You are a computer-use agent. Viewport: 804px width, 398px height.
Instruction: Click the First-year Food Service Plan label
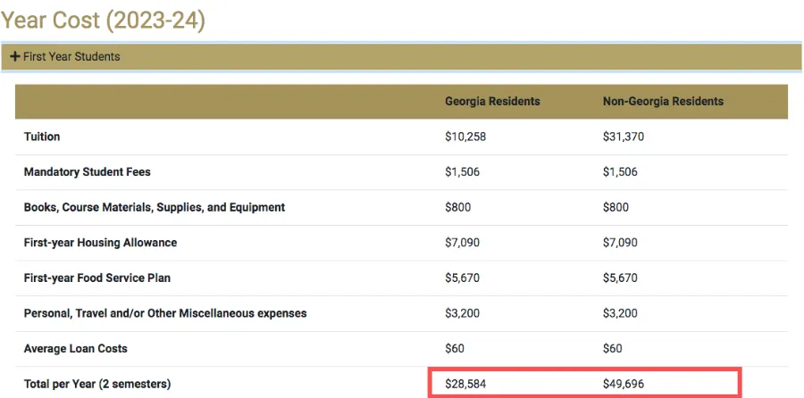point(97,278)
